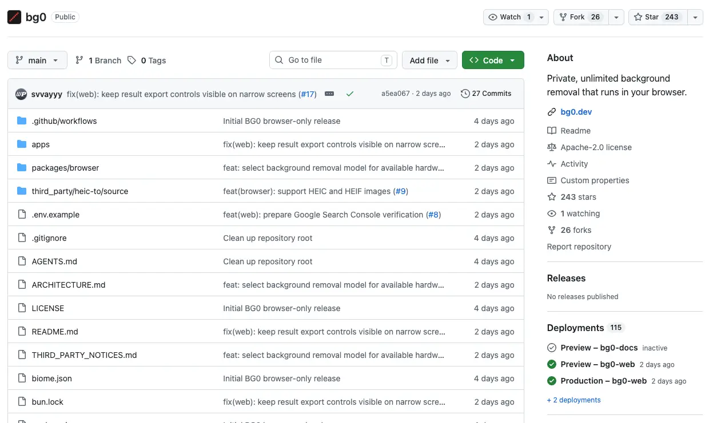
Task: Open the bg0.dev website link
Action: (576, 112)
